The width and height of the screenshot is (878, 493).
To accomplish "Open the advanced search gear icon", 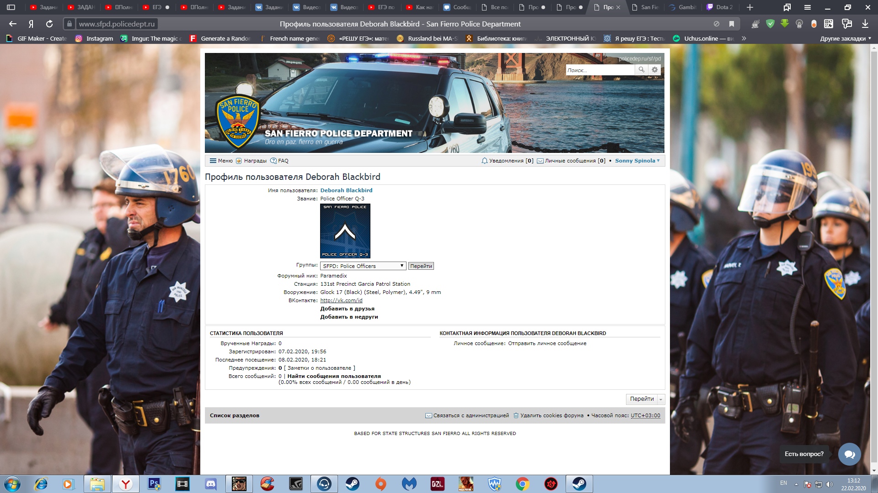I will tap(654, 70).
